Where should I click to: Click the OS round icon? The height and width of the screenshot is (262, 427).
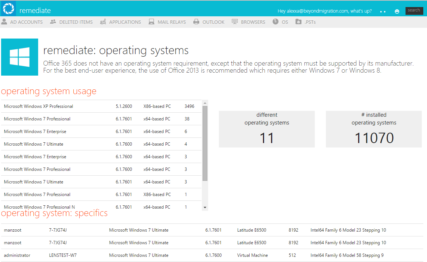tap(276, 22)
